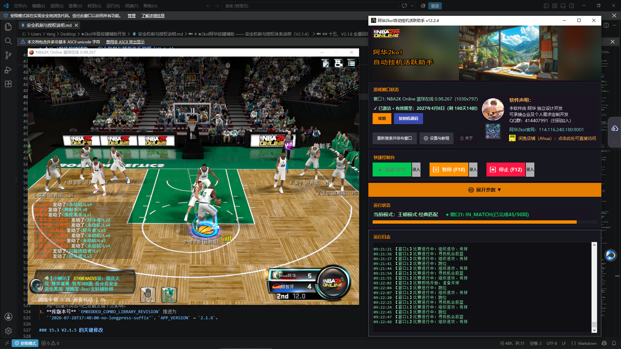Open the Run and Debug view
This screenshot has height=349, width=621.
coord(8,70)
